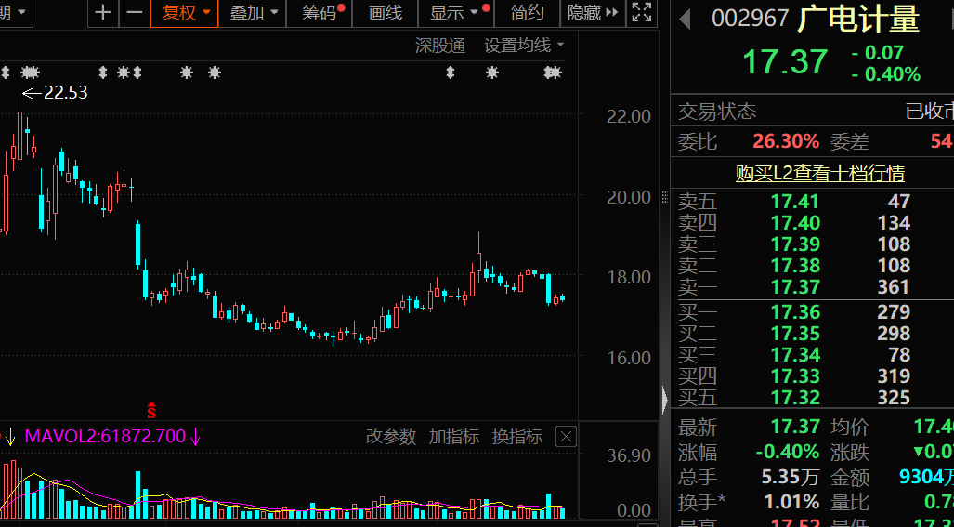Select the 画线 drawing tool
954x527 pixels.
point(386,13)
